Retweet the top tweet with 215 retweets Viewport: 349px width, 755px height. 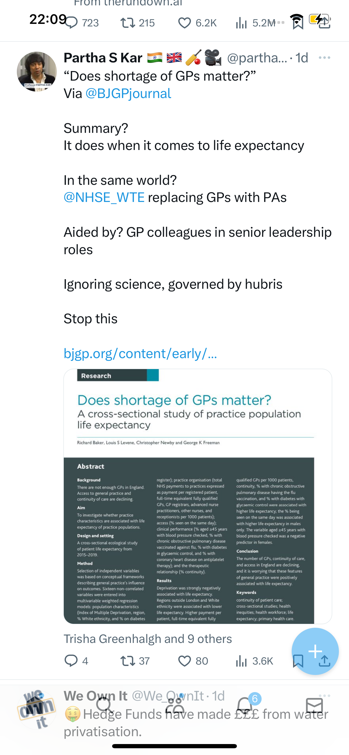pyautogui.click(x=128, y=23)
